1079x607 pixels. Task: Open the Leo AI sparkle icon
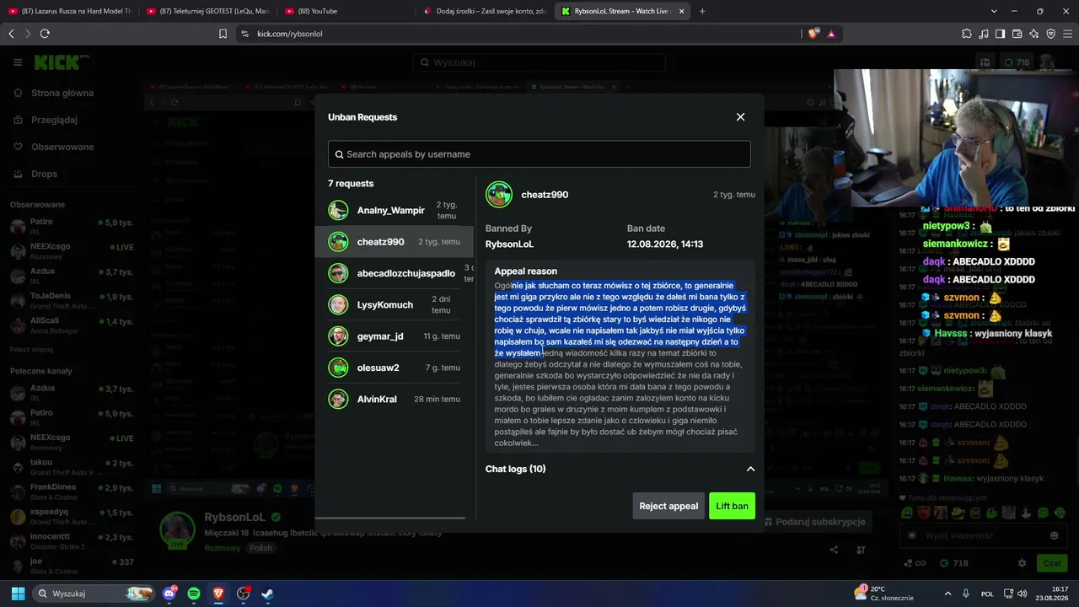coord(1034,34)
